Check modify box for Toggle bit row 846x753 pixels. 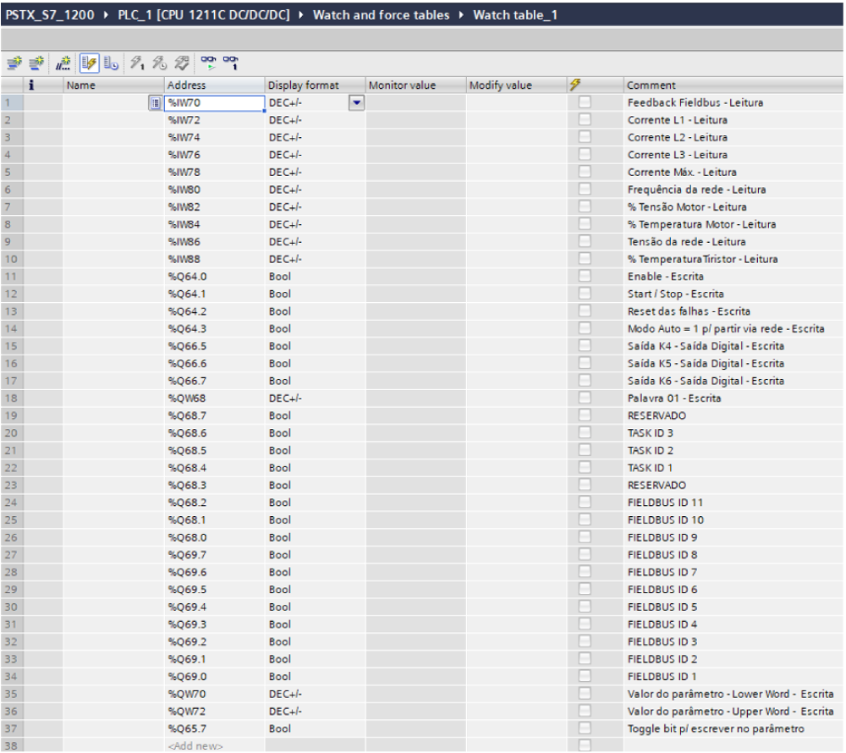pyautogui.click(x=585, y=728)
